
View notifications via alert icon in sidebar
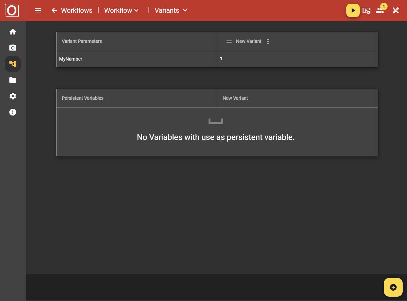point(13,112)
